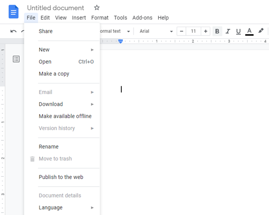Click the blue indent marker on ruler
The height and width of the screenshot is (215, 269).
click(x=120, y=42)
